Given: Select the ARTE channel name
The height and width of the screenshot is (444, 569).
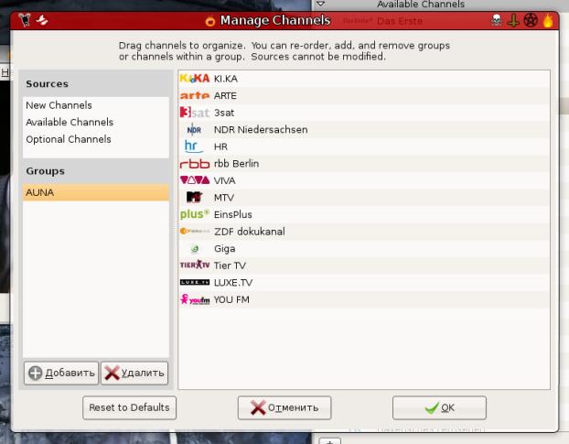Looking at the screenshot, I should [x=225, y=96].
